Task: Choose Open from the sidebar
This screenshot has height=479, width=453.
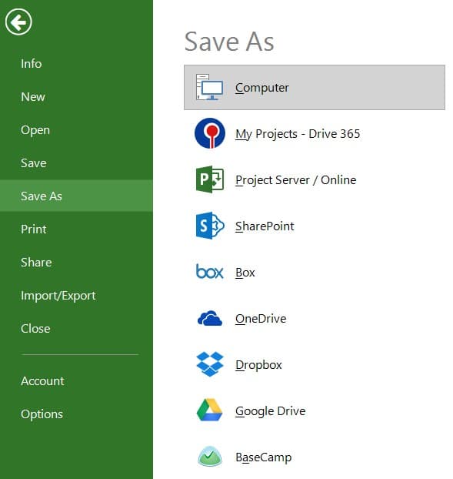Action: [x=35, y=130]
